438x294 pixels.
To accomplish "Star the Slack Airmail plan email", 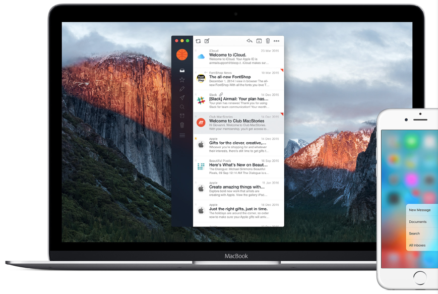I will point(196,95).
